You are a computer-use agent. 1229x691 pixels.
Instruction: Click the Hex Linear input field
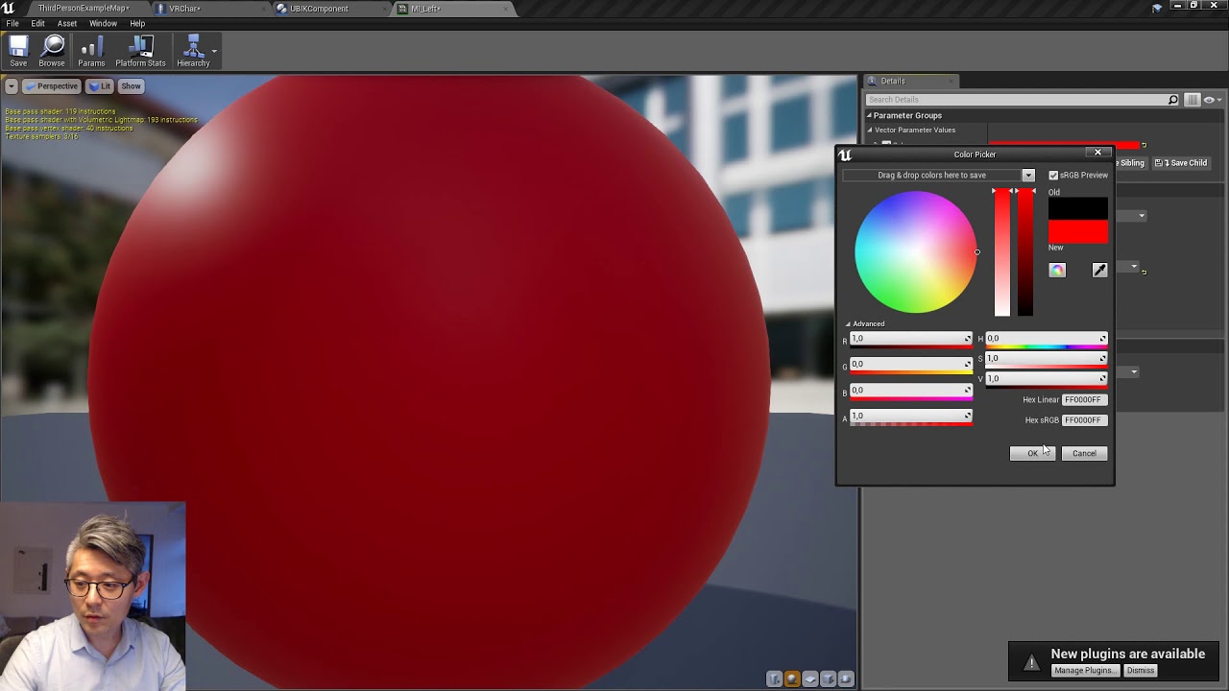[1084, 400]
